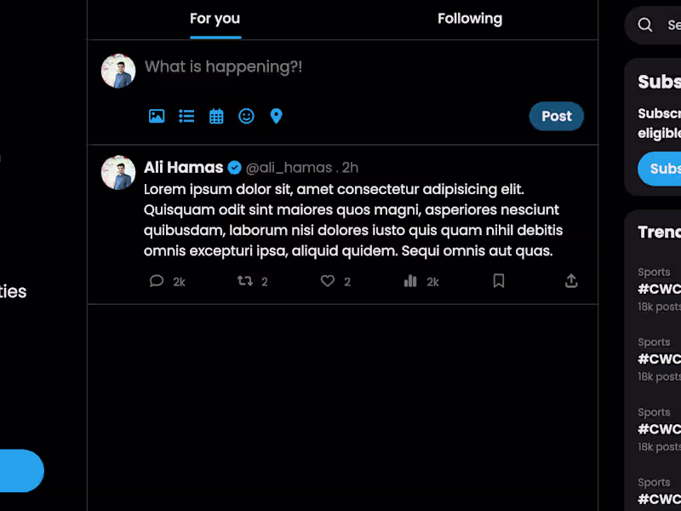This screenshot has height=511, width=681.
Task: Like Ali Hamas's tweet
Action: pos(327,281)
